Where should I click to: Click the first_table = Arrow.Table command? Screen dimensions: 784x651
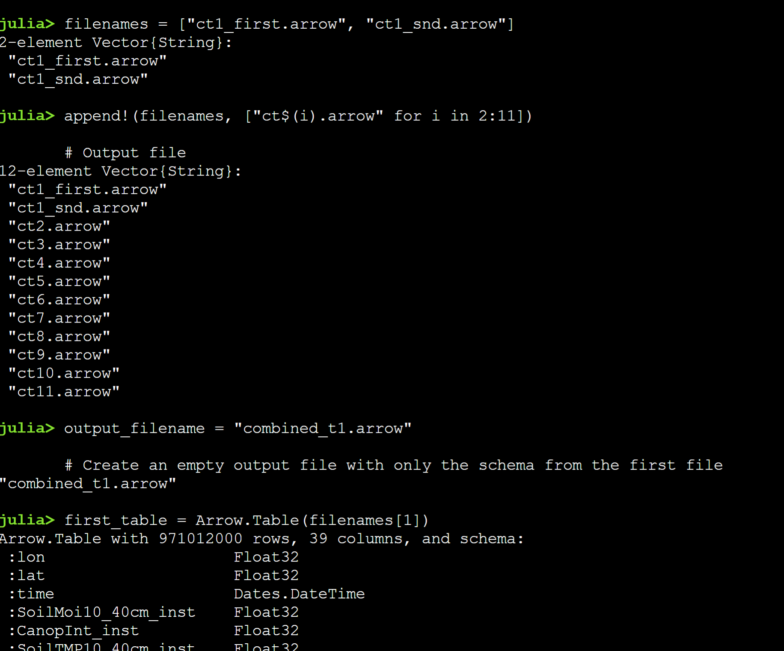pos(246,521)
